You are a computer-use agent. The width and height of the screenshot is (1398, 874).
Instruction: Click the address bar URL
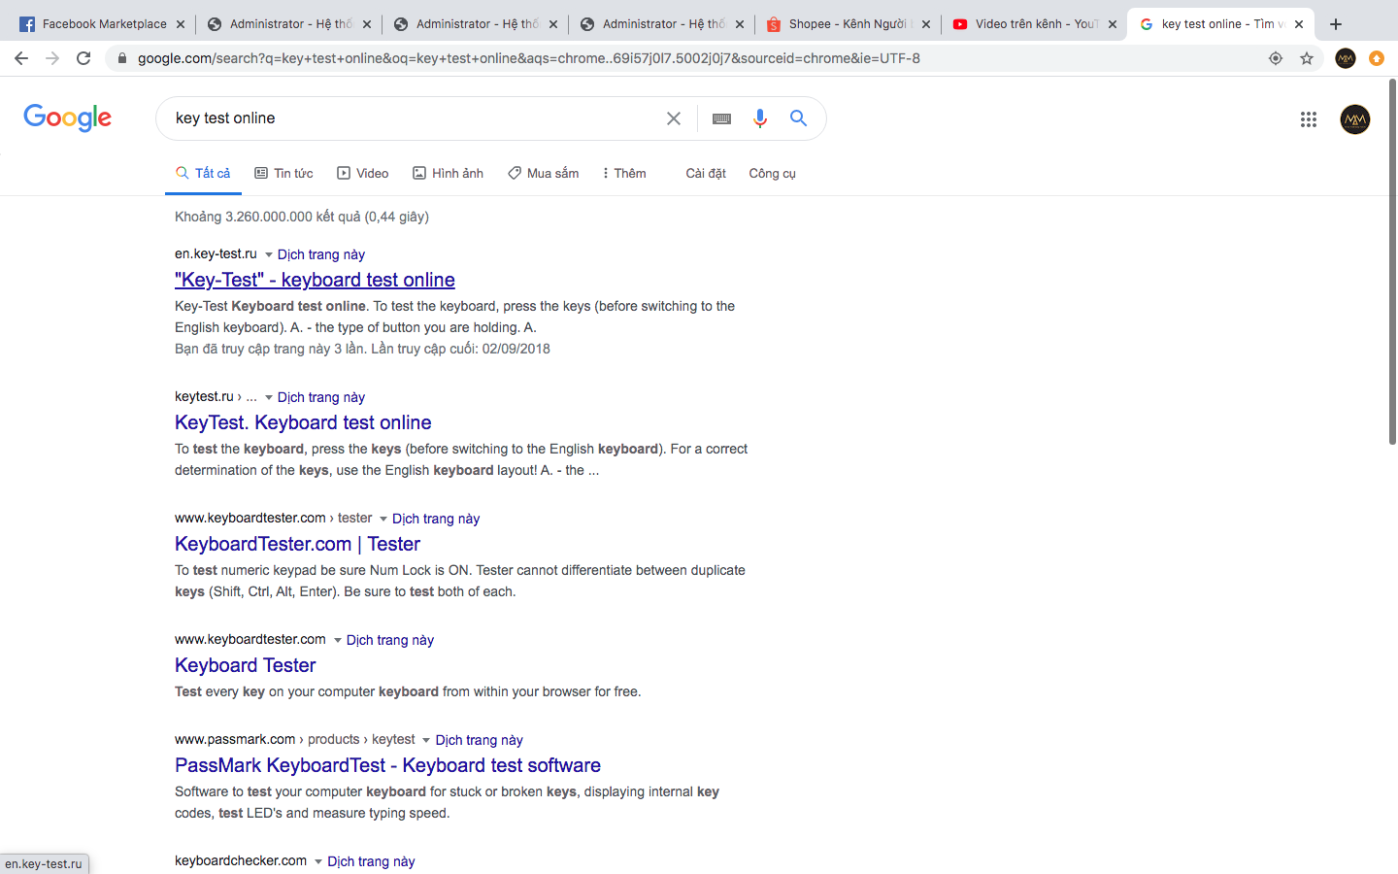529,58
